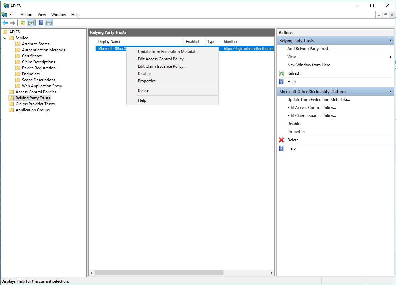The image size is (396, 285).
Task: Toggle the Show/Hide Console Tree toolbar icon
Action: tap(31, 23)
